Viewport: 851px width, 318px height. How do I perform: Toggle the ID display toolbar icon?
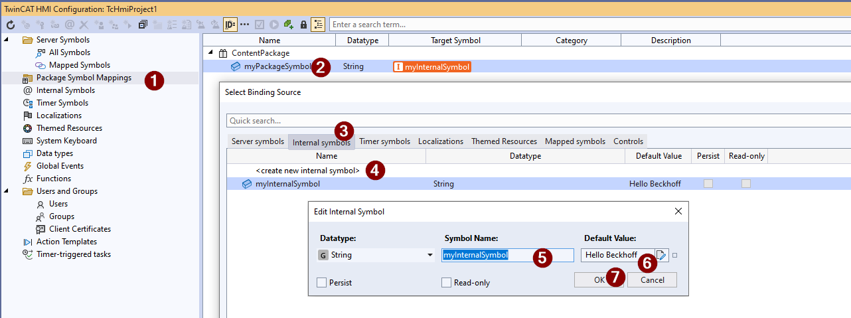(230, 25)
